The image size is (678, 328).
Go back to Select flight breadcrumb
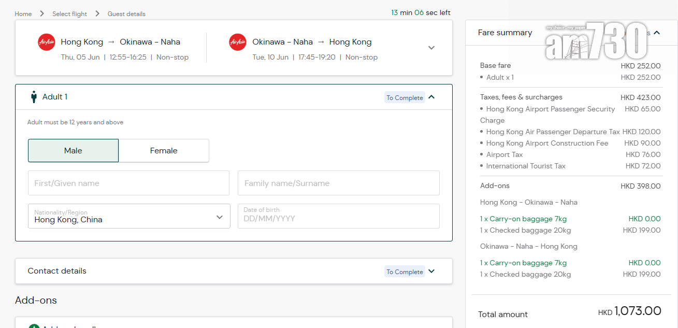click(x=69, y=14)
